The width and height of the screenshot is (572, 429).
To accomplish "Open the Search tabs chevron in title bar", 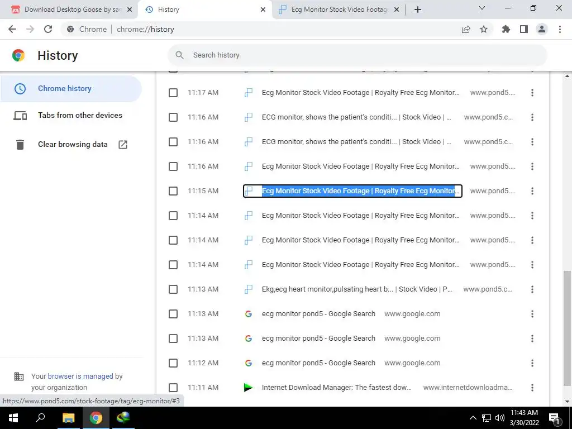I will (x=482, y=8).
